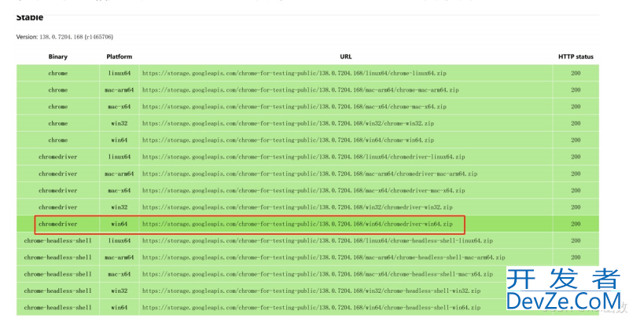Screen dimensions: 629x318
Task: Open the chrome-headless-shell-mac-arm64.zip URL
Action: [x=323, y=258]
